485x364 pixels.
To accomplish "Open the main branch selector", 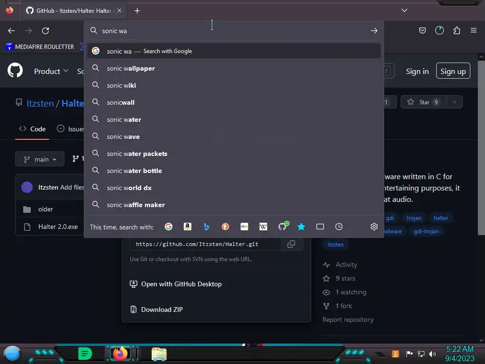I will [x=40, y=159].
